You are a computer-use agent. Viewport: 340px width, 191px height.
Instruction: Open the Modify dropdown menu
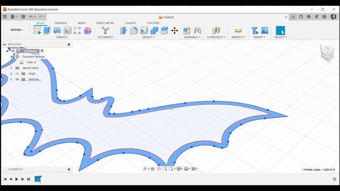149,37
